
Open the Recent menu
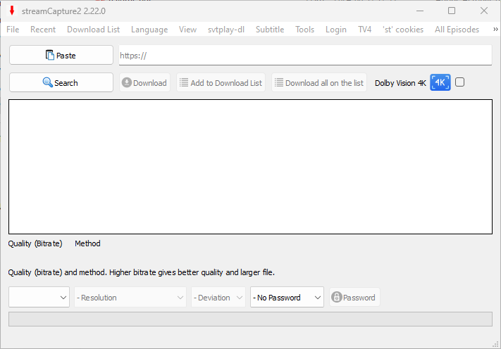[x=43, y=30]
